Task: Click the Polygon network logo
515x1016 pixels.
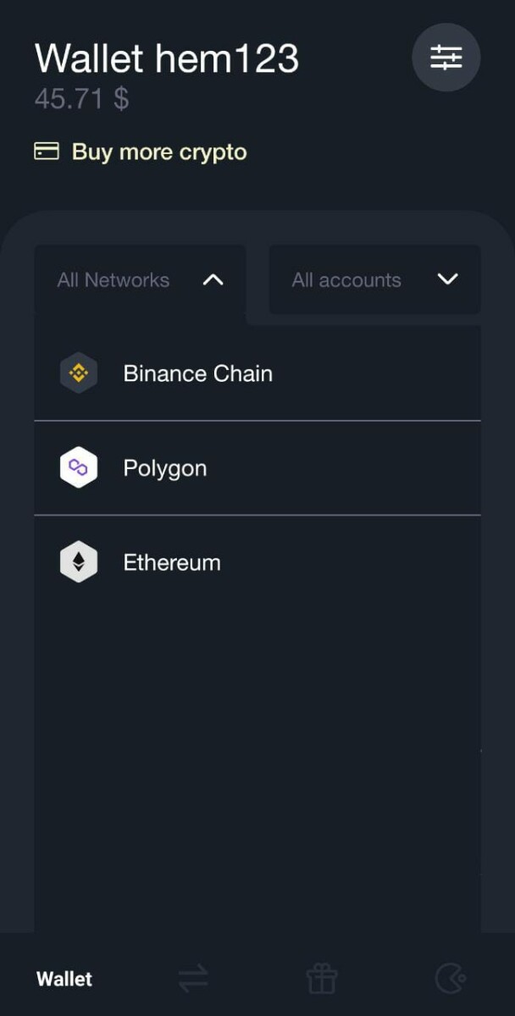Action: (x=79, y=468)
